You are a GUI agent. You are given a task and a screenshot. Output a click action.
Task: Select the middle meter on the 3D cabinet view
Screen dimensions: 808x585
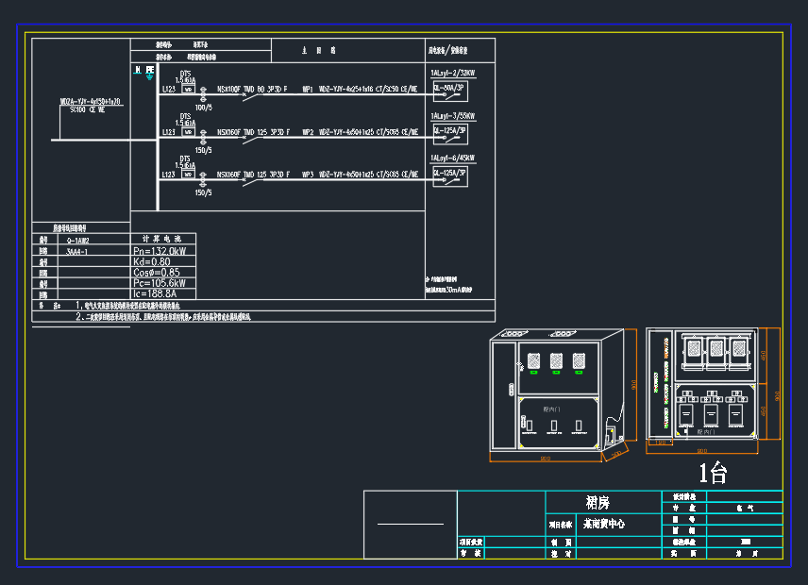(x=556, y=360)
